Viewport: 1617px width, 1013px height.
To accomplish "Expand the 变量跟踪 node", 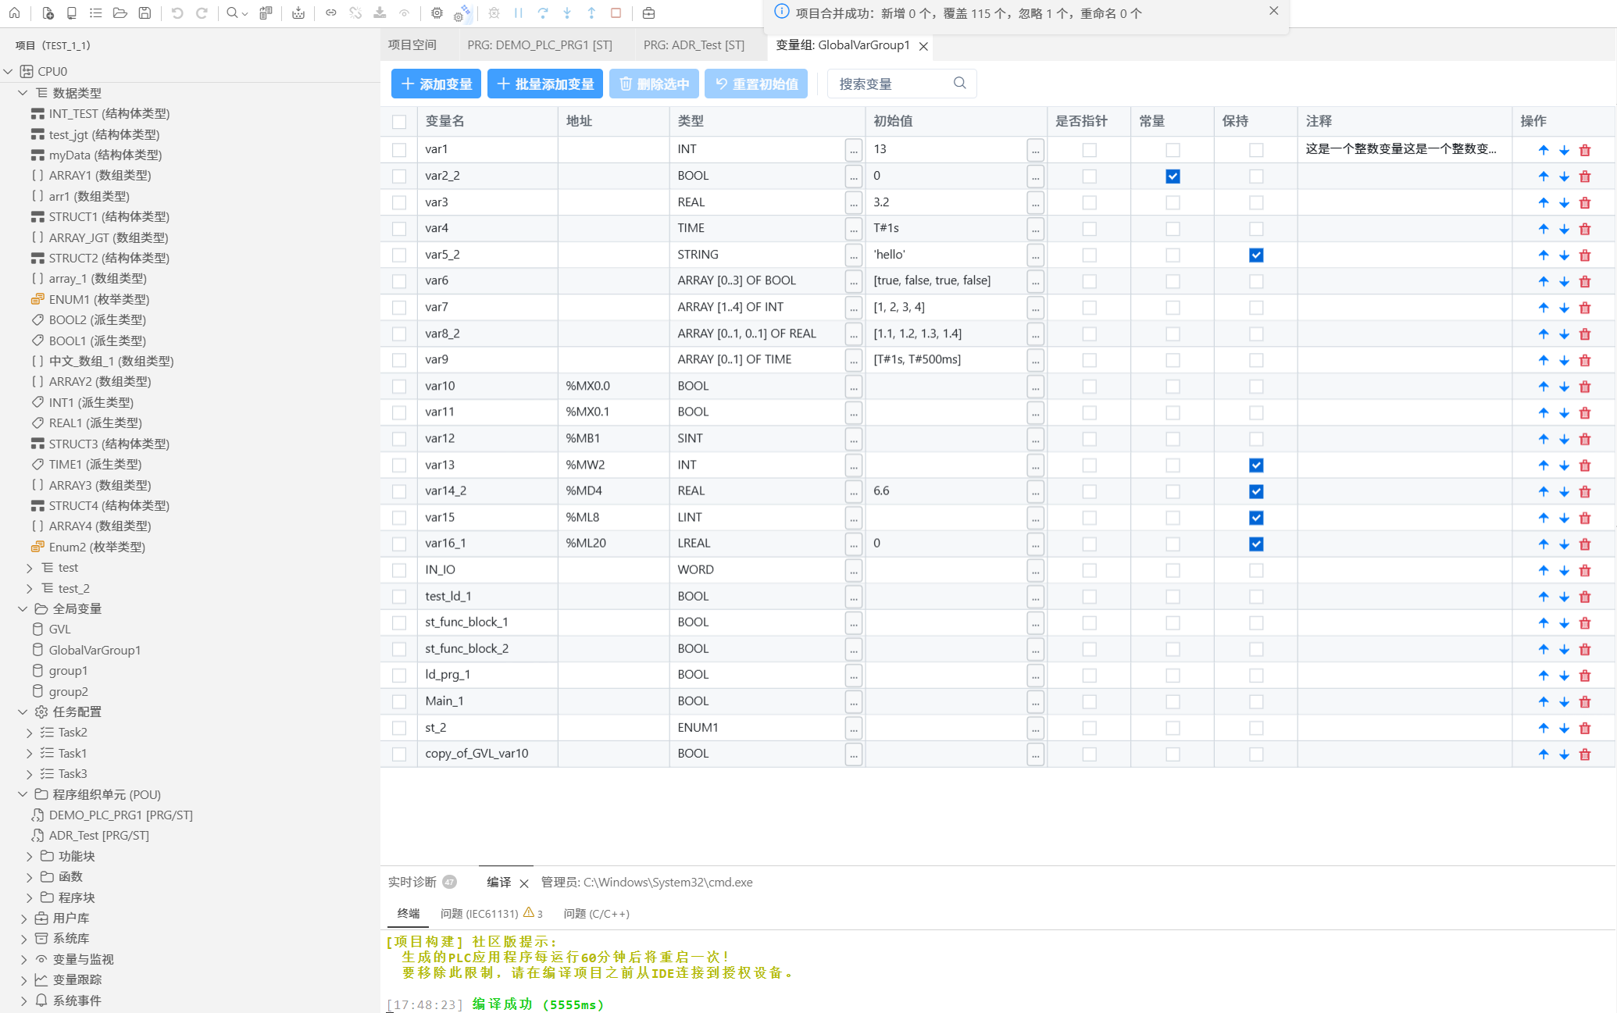I will click(x=23, y=979).
